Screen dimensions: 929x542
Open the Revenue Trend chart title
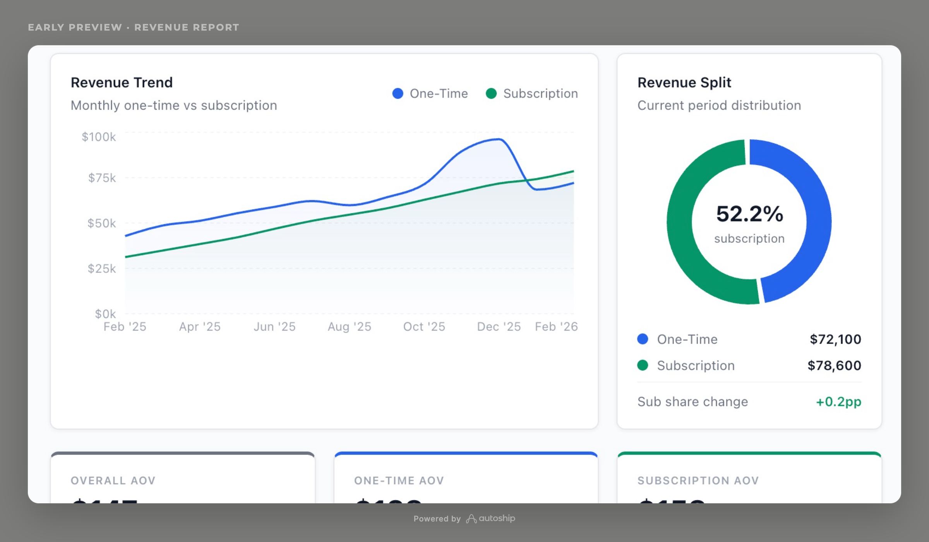[x=122, y=82]
